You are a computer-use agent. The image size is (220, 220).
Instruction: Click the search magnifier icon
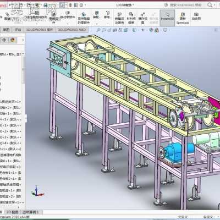pyautogui.click(x=210, y=5)
